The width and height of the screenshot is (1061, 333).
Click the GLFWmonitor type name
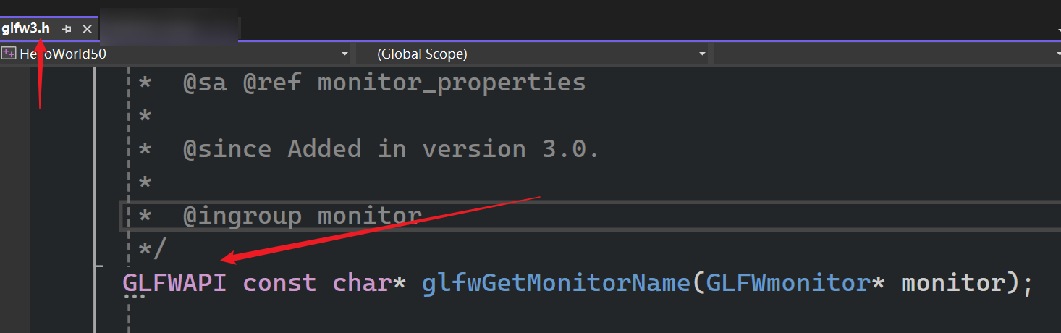click(787, 282)
